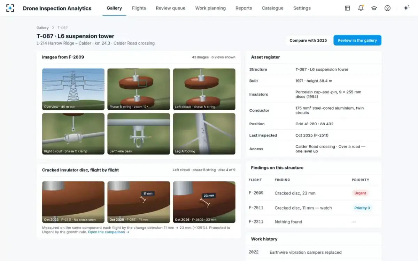Open the Oct 2026 F-2609 crack image

(204, 202)
